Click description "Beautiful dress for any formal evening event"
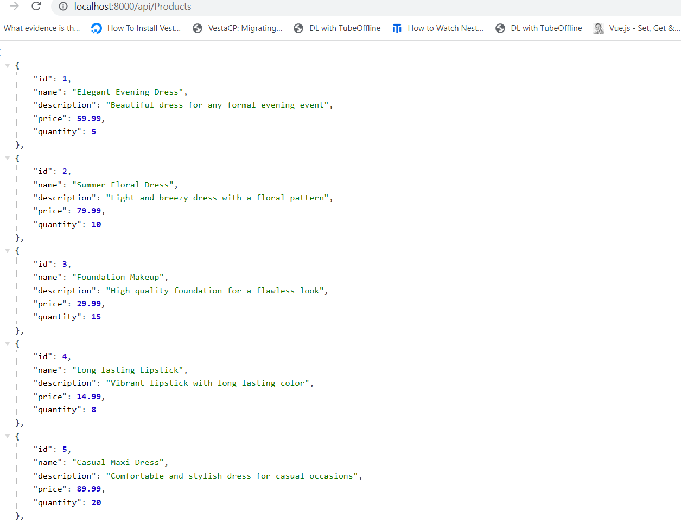 (x=217, y=105)
